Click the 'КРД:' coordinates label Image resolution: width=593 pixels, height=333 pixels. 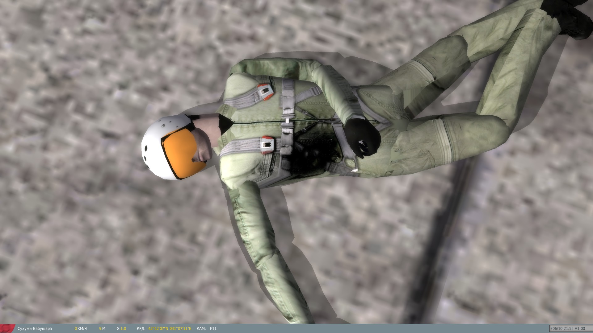coord(141,329)
